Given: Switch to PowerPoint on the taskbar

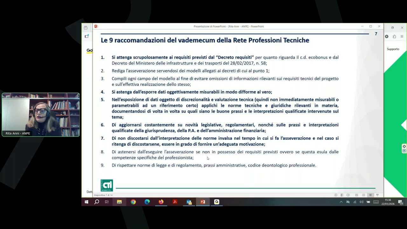Looking at the screenshot, I should tap(203, 202).
